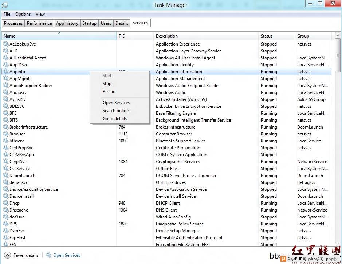Open the Options menu
Image resolution: width=342 pixels, height=264 pixels.
pyautogui.click(x=23, y=14)
